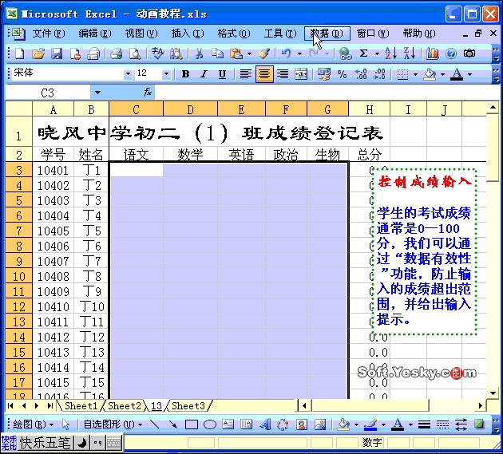Open Print Preview icon
Image resolution: width=503 pixels, height=454 pixels.
(135, 54)
